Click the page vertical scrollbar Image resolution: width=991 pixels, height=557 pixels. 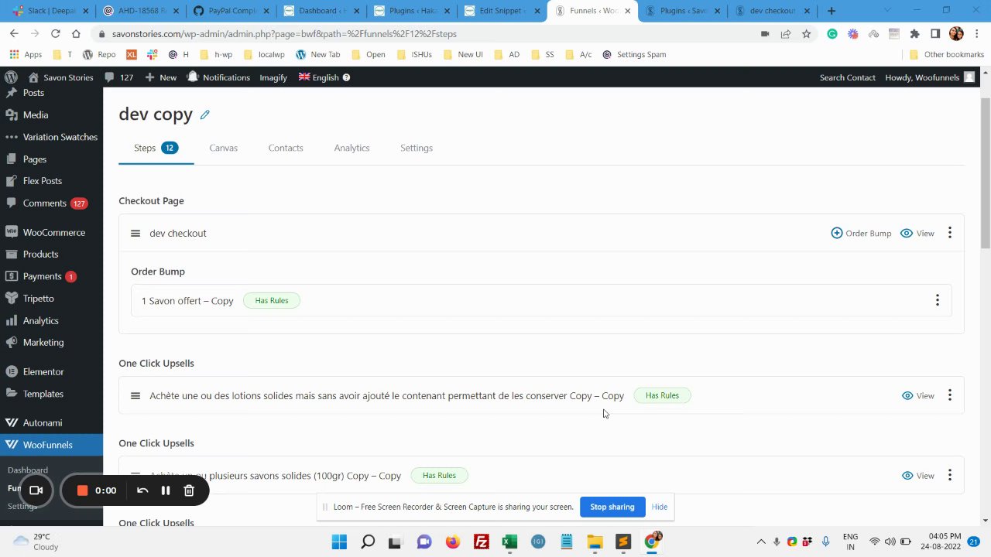986,173
